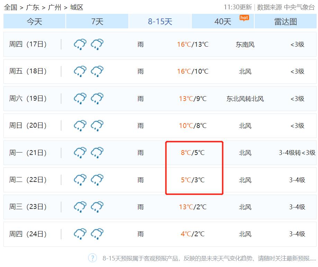Viewport: 318px width, 267px height.
Task: Open the 40天 forecast tab
Action: coord(223,21)
